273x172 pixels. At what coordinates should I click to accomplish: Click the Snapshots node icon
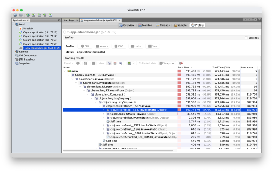(x=17, y=63)
